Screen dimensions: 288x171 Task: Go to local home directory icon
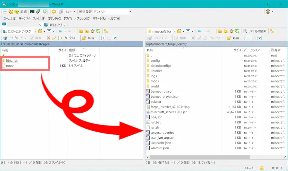(x=92, y=31)
